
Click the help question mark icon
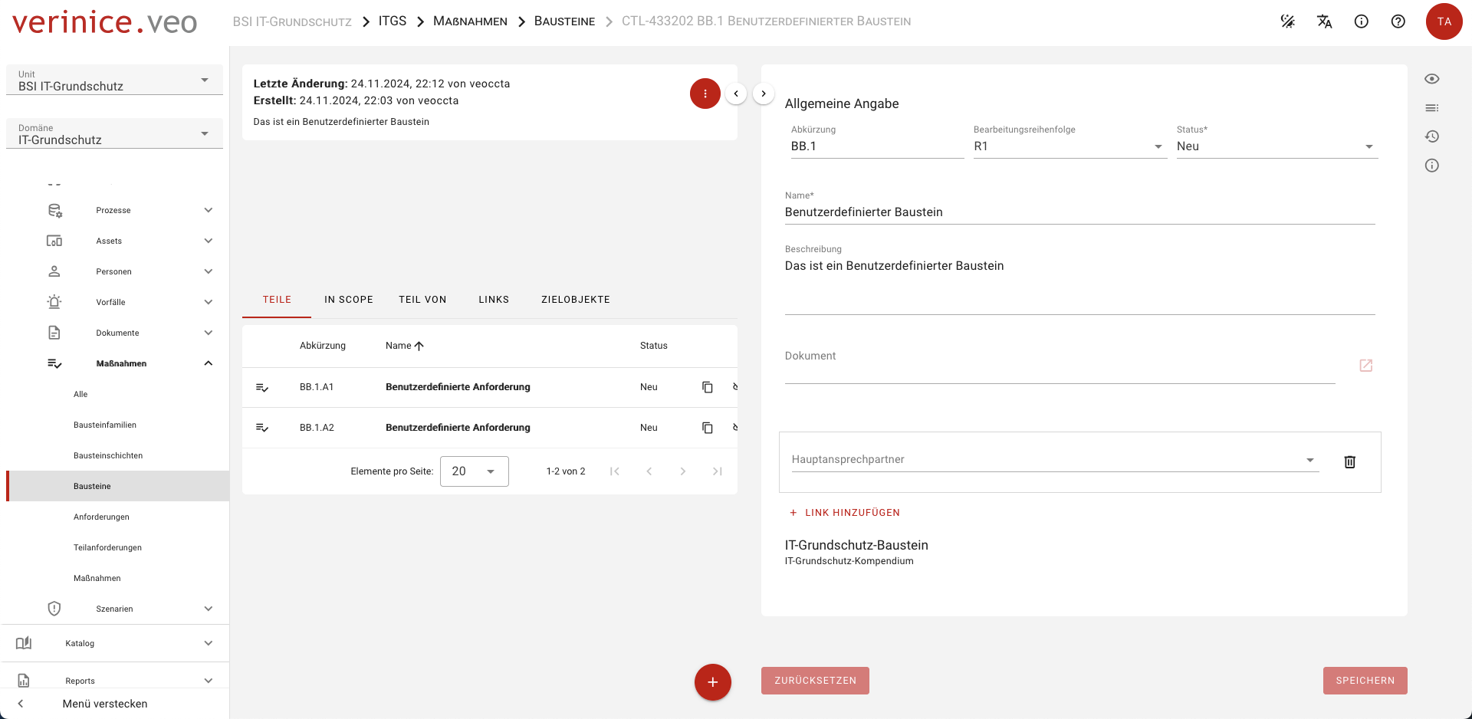(x=1398, y=21)
